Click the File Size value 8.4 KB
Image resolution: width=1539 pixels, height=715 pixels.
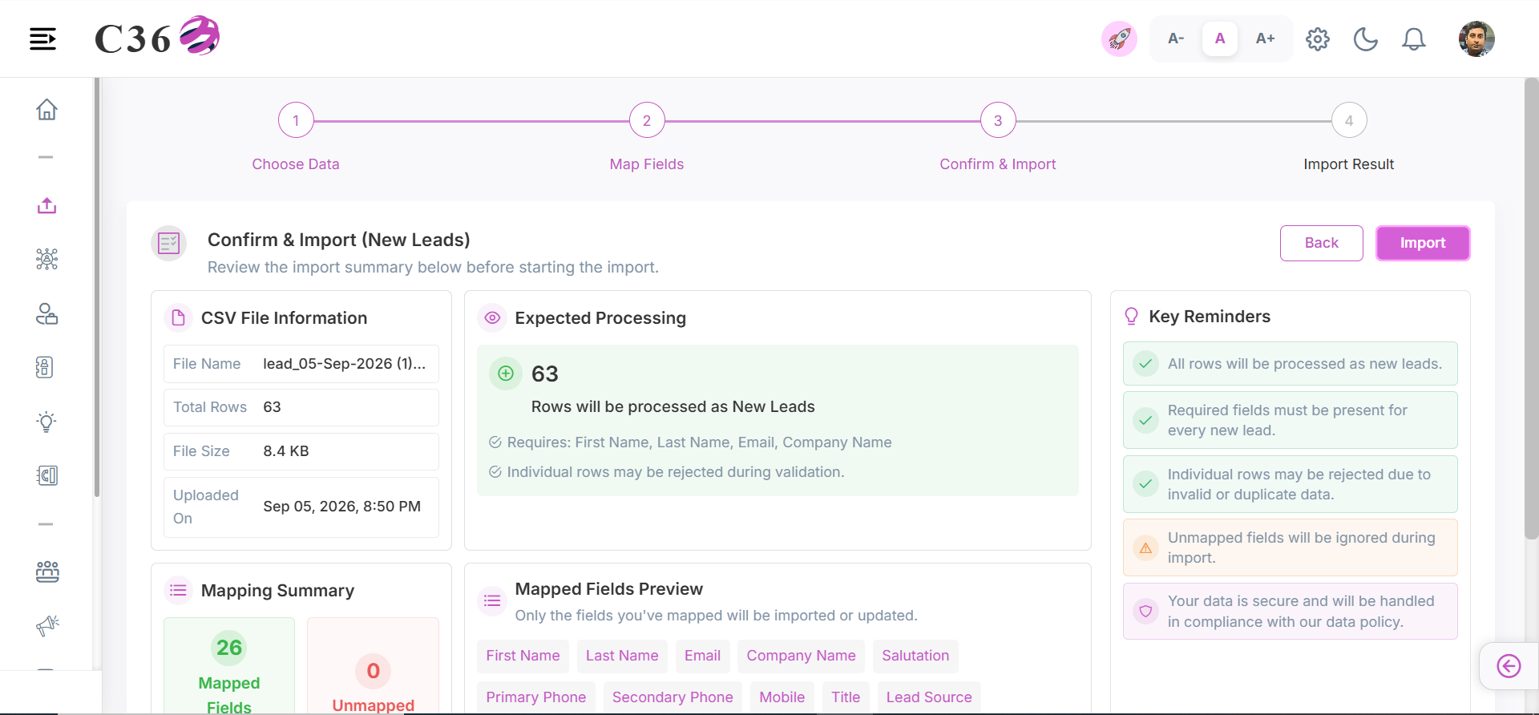click(x=286, y=451)
